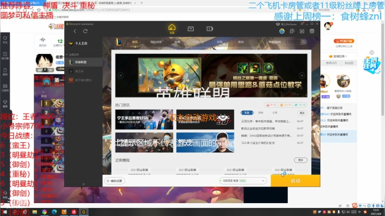This screenshot has width=385, height=216.
Task: Switch to the 发现 tab
Action: point(220,42)
